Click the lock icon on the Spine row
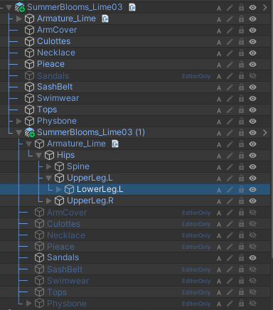This screenshot has height=310, width=273. [241, 166]
